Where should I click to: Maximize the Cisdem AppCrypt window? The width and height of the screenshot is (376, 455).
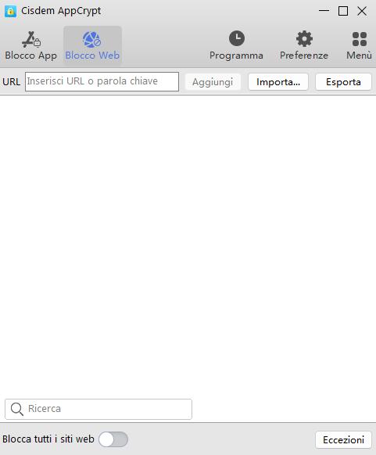343,11
